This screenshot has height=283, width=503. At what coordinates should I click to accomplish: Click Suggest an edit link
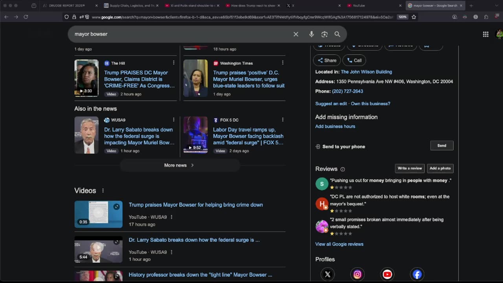pyautogui.click(x=331, y=104)
